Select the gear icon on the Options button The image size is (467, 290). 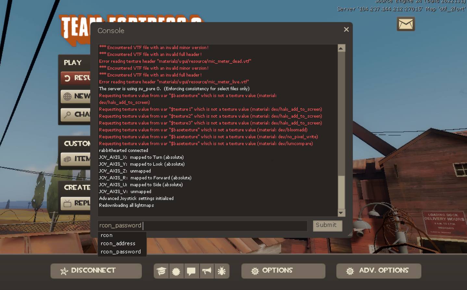coord(255,270)
